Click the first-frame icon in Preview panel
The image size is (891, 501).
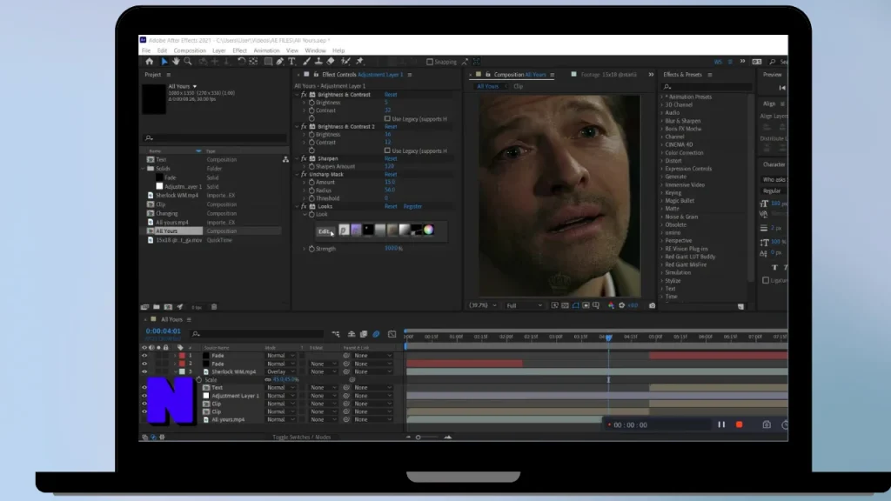[782, 88]
